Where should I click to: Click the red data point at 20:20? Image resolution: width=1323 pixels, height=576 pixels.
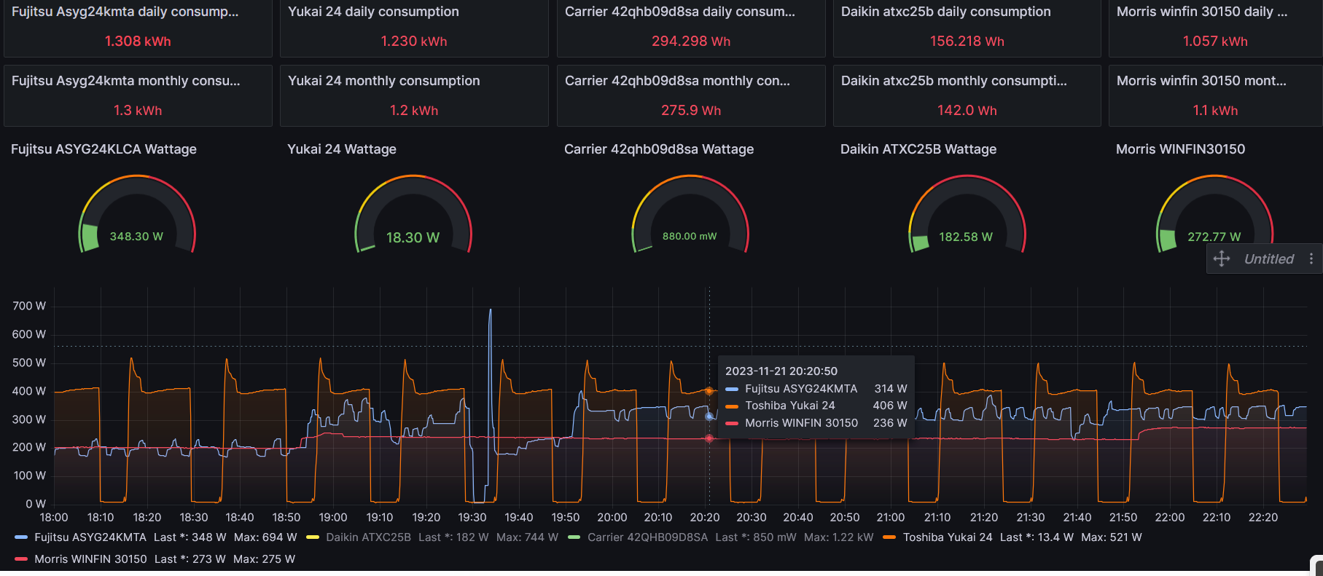709,438
